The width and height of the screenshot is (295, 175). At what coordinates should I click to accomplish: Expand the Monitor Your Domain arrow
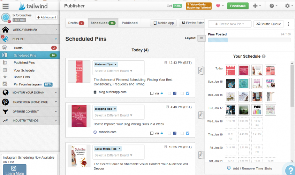click(56, 93)
